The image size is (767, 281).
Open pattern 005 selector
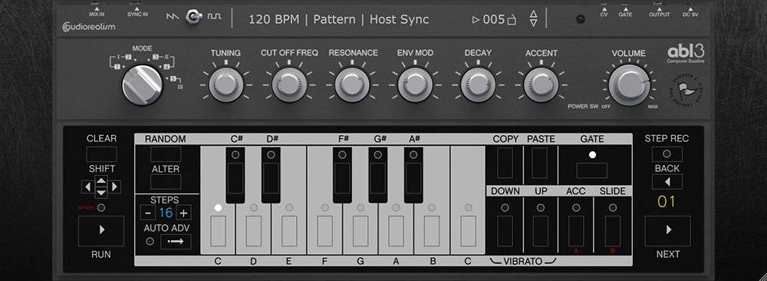tap(494, 20)
